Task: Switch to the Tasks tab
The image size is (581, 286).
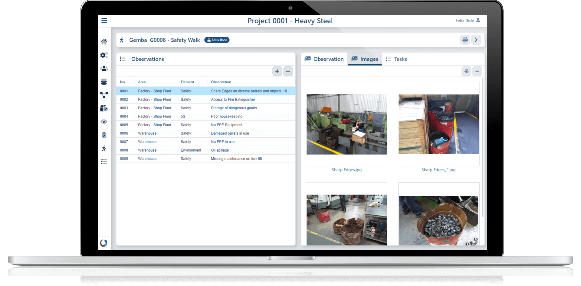Action: [396, 59]
